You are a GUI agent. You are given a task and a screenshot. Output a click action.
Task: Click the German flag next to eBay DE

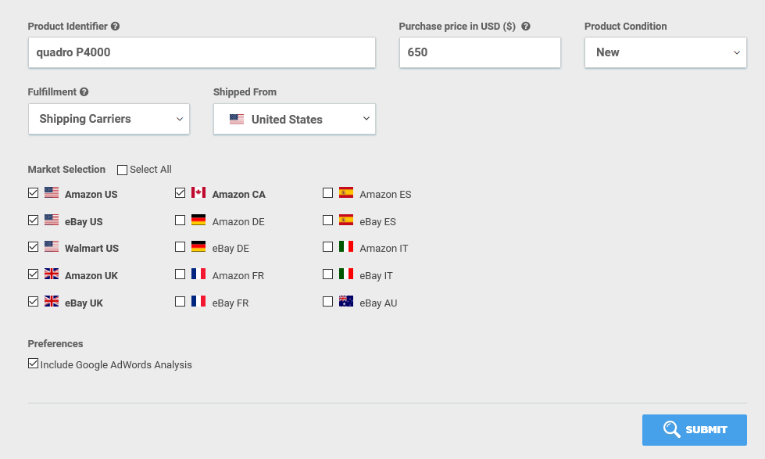(x=198, y=246)
